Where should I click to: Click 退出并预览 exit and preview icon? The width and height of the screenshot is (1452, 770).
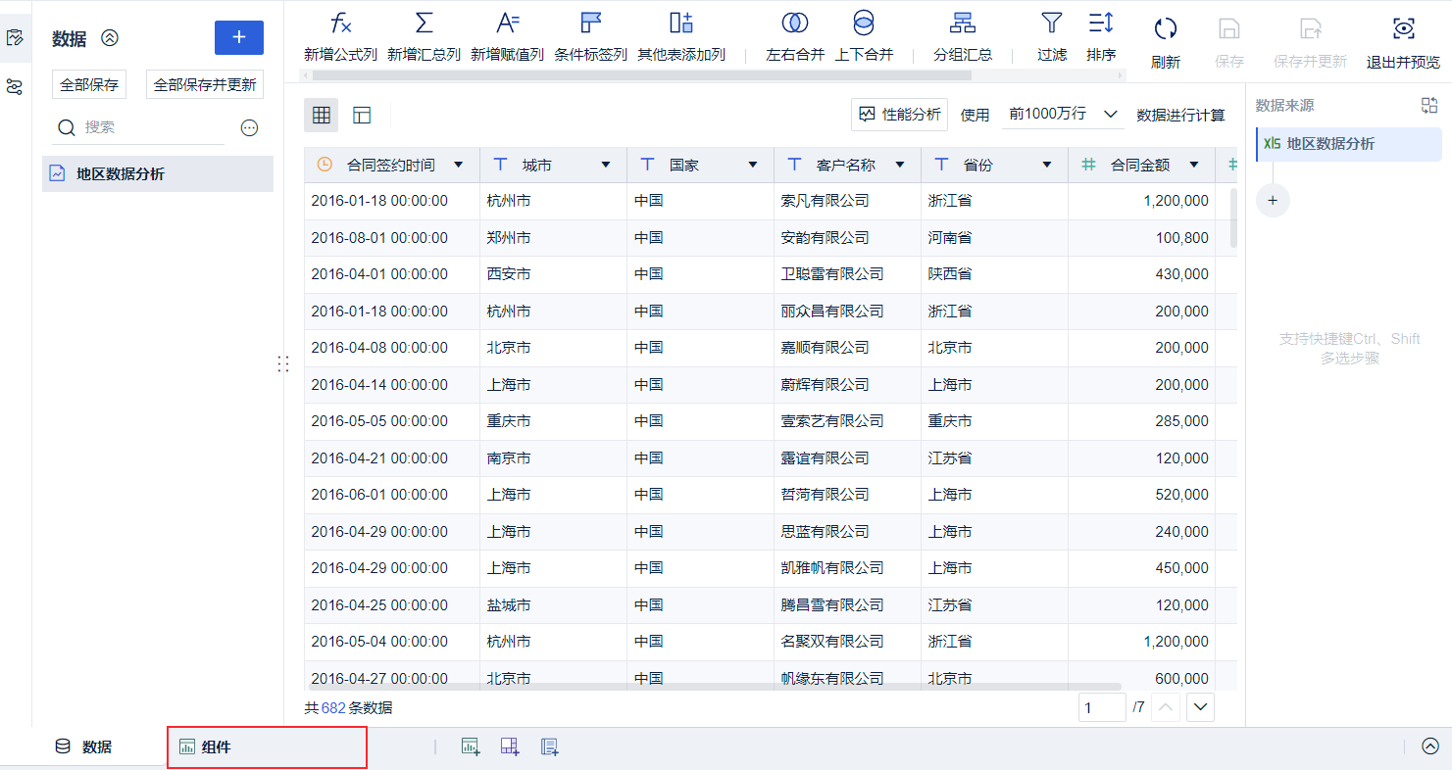coord(1404,28)
